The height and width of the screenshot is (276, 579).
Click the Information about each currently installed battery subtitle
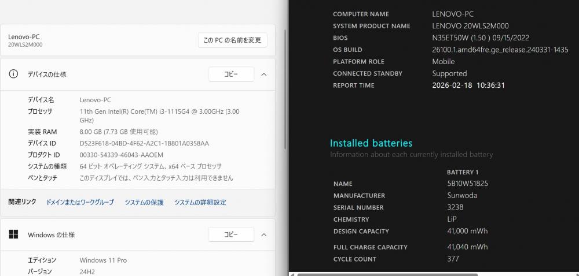(411, 154)
